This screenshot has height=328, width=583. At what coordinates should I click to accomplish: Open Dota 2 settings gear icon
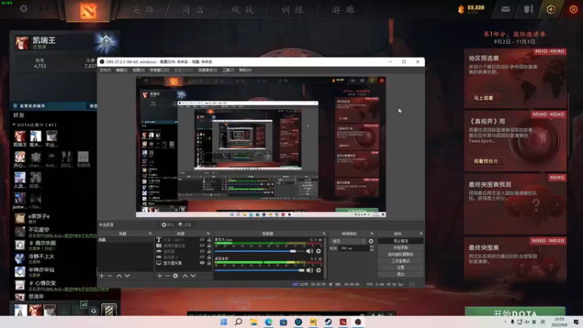tap(23, 8)
